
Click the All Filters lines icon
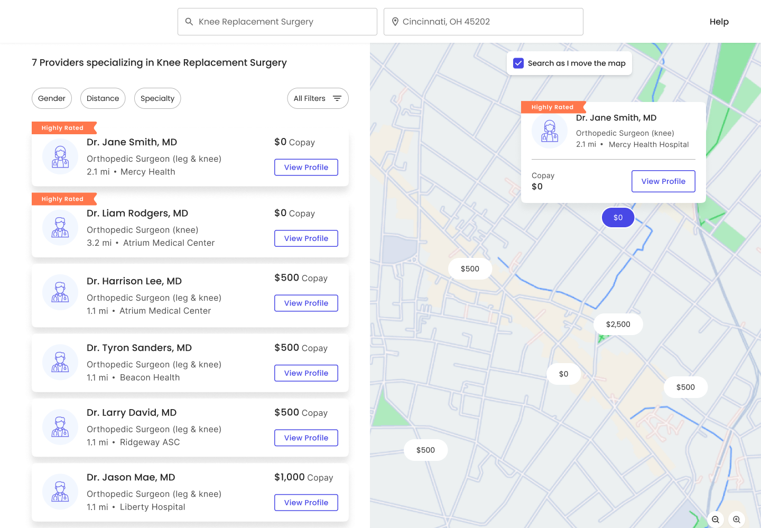coord(337,98)
